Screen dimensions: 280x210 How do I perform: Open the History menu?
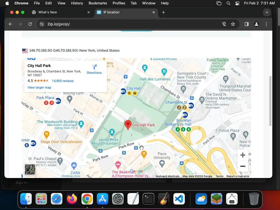pos(77,3)
